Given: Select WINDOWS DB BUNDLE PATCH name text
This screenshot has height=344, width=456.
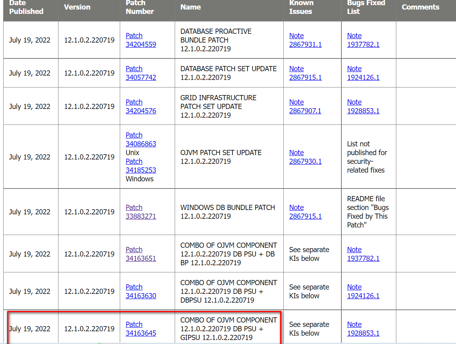Looking at the screenshot, I should pos(228,212).
